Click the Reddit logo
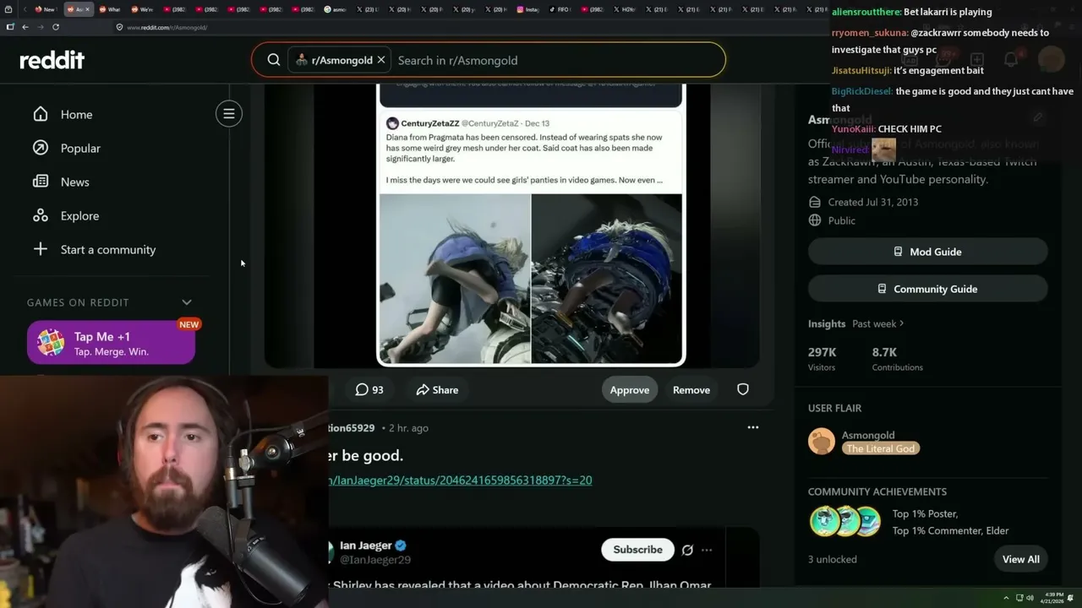Viewport: 1082px width, 608px height. click(x=52, y=60)
